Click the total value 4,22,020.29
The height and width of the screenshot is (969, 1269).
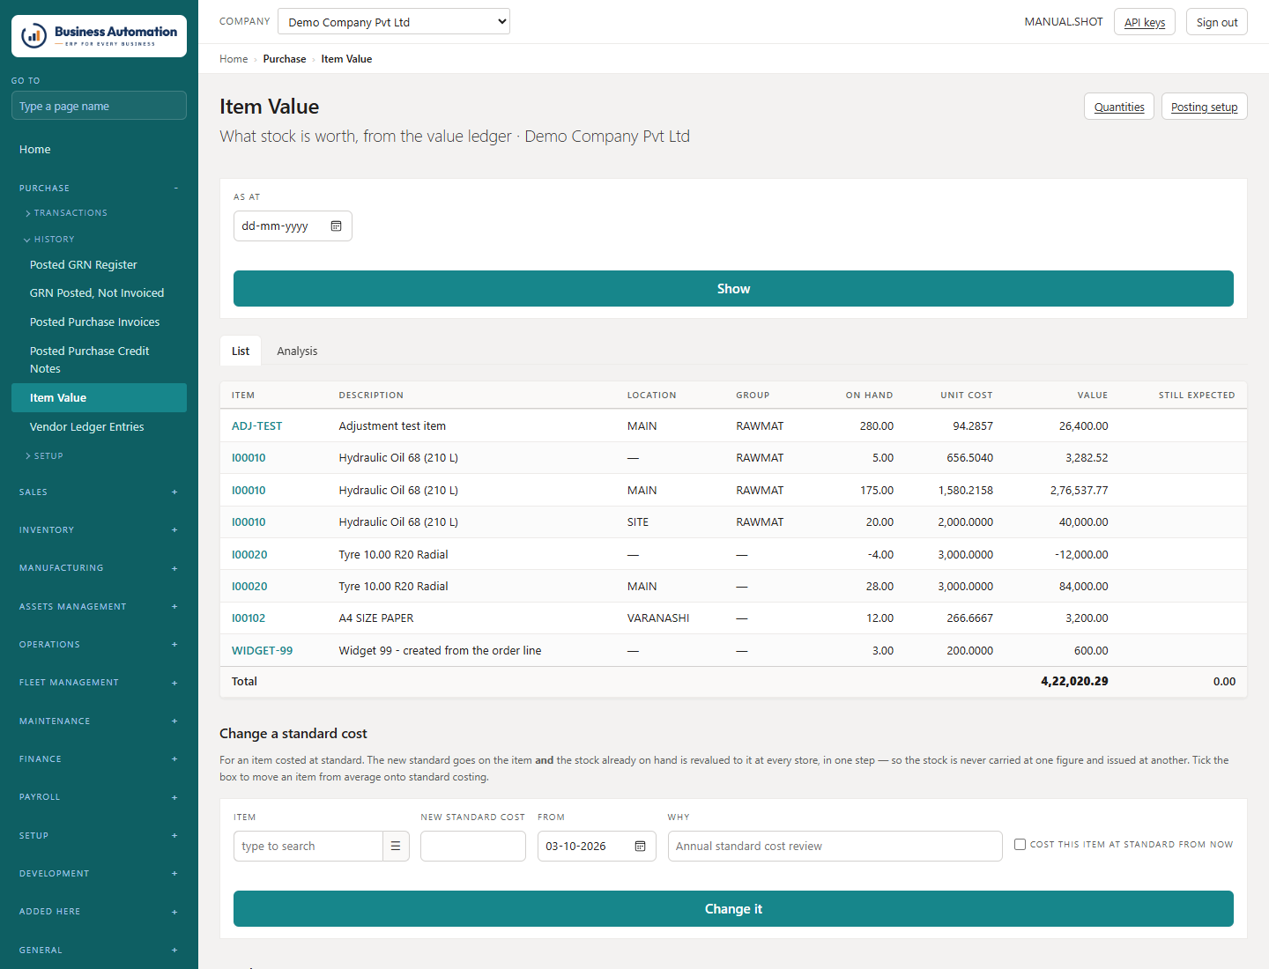pos(1074,682)
